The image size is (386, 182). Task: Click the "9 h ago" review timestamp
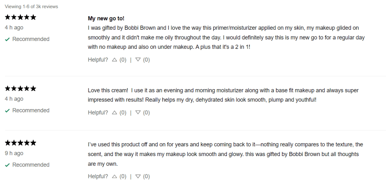click(14, 153)
